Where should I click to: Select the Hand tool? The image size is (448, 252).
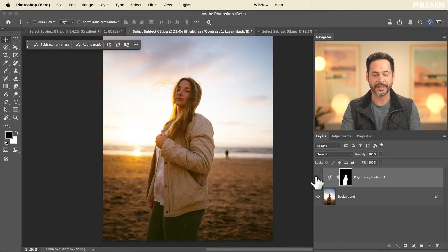[x=6, y=118]
